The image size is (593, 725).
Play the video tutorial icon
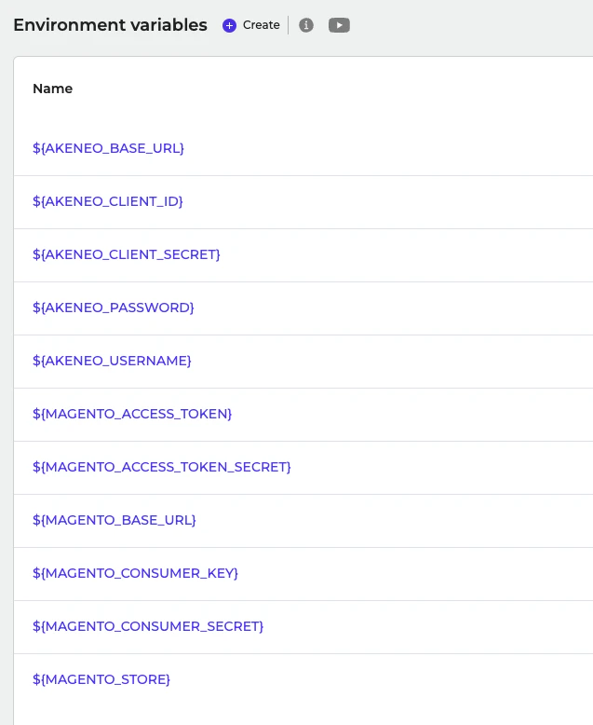339,25
